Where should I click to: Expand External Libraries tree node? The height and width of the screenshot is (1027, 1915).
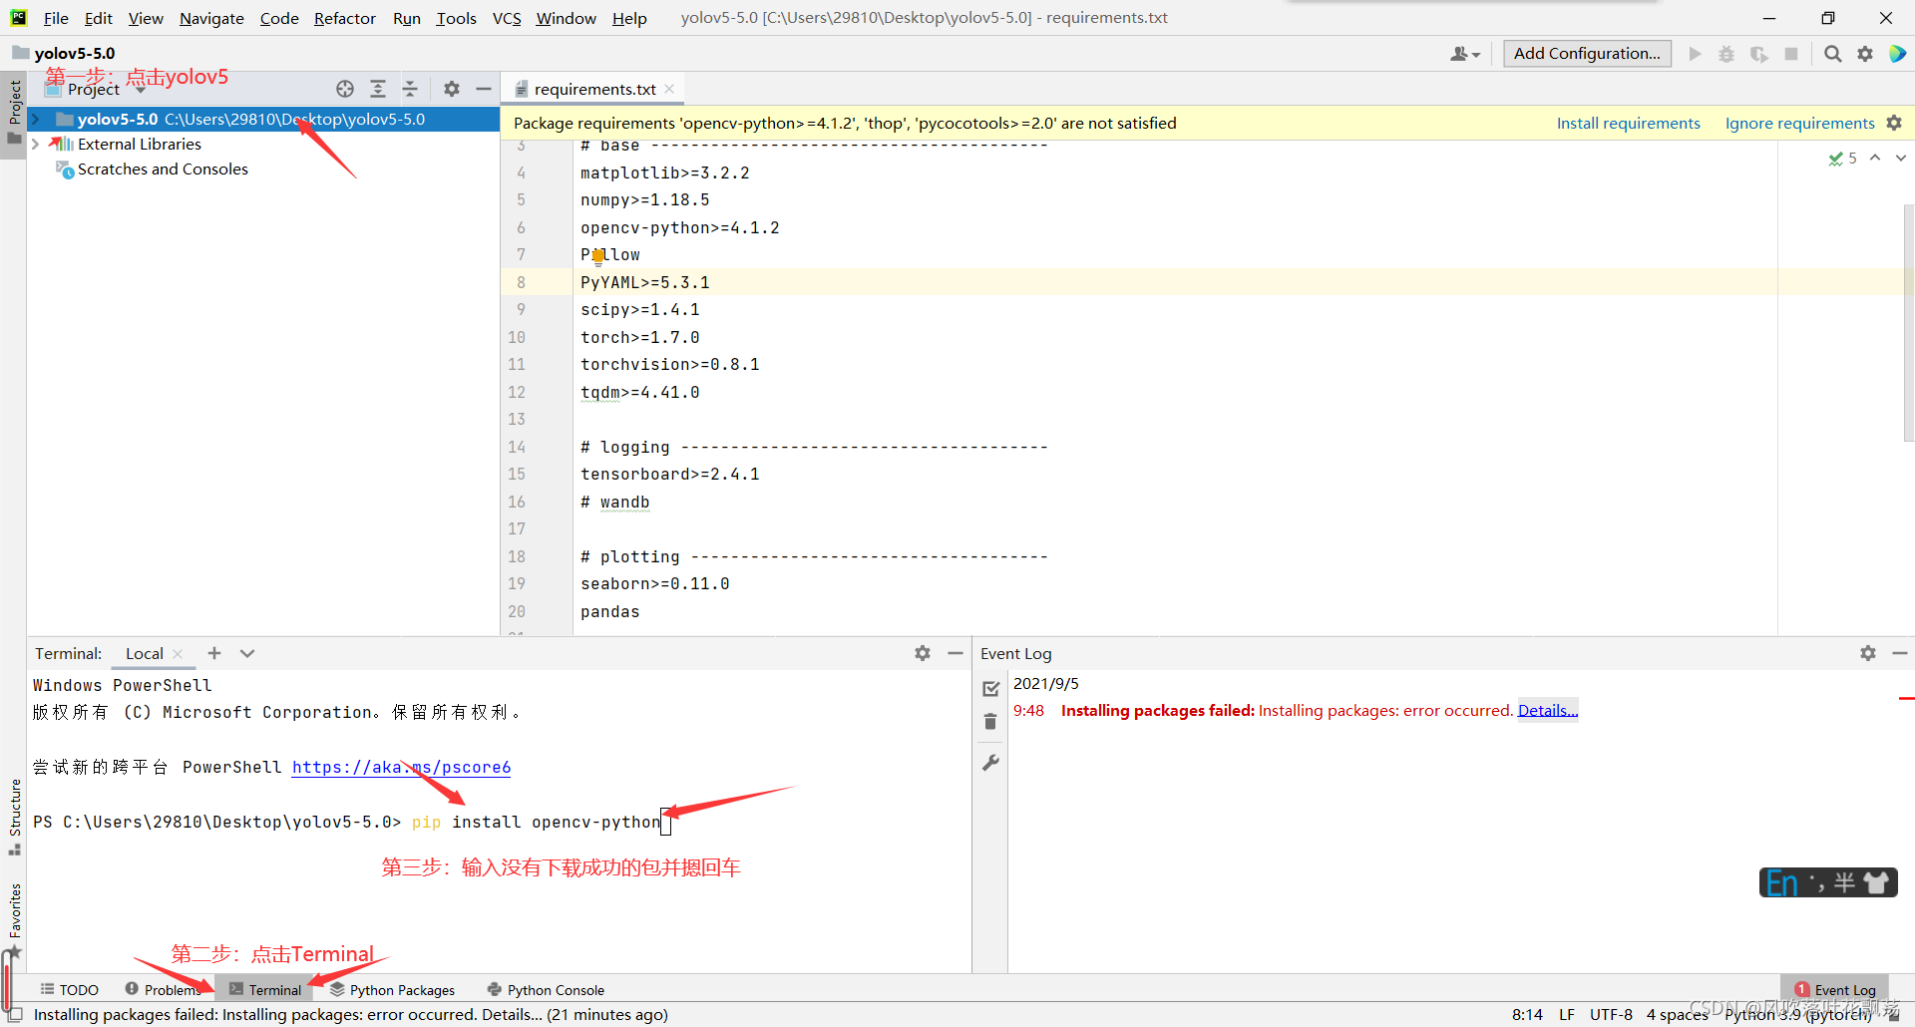(x=37, y=145)
